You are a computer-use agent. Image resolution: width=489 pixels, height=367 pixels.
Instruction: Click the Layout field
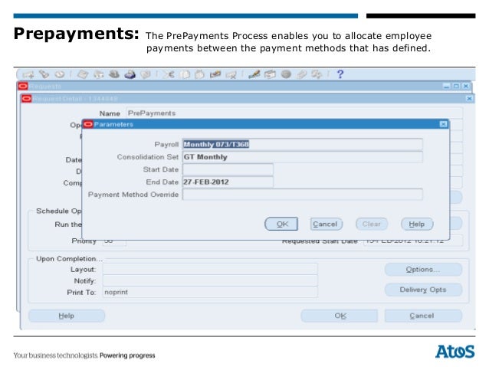(x=210, y=269)
